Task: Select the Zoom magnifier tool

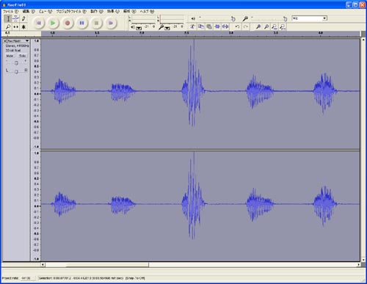Action: point(8,26)
